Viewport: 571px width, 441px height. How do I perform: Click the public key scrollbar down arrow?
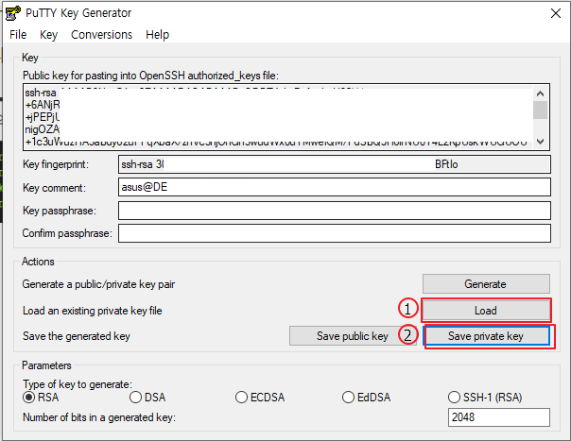point(541,142)
